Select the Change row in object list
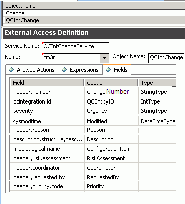The height and width of the screenshot is (204, 185). [94, 13]
